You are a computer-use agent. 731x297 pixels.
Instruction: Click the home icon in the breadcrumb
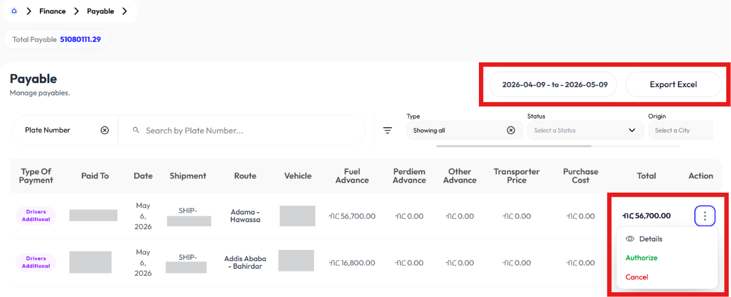(14, 11)
